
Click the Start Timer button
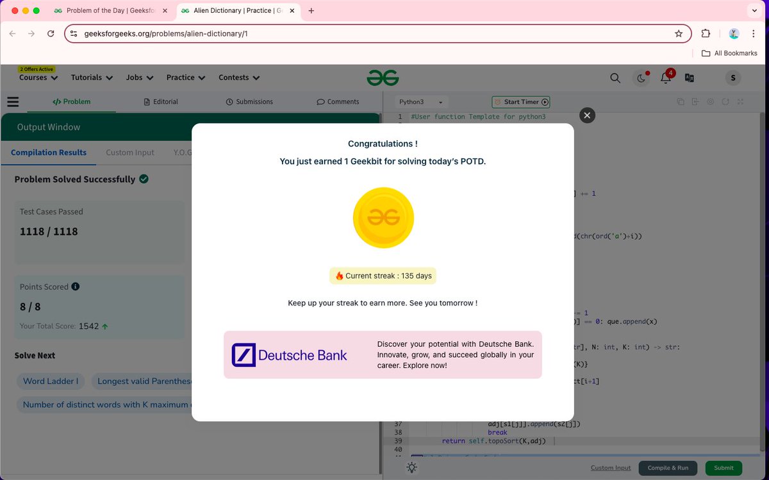521,102
